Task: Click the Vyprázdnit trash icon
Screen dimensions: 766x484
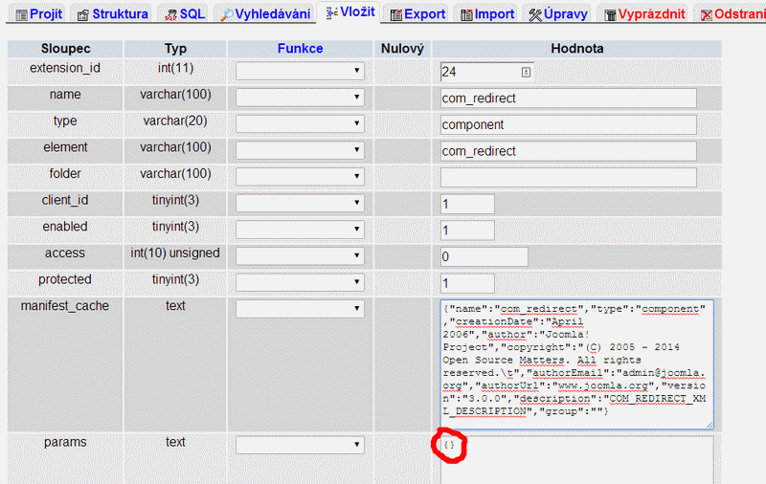Action: point(609,15)
